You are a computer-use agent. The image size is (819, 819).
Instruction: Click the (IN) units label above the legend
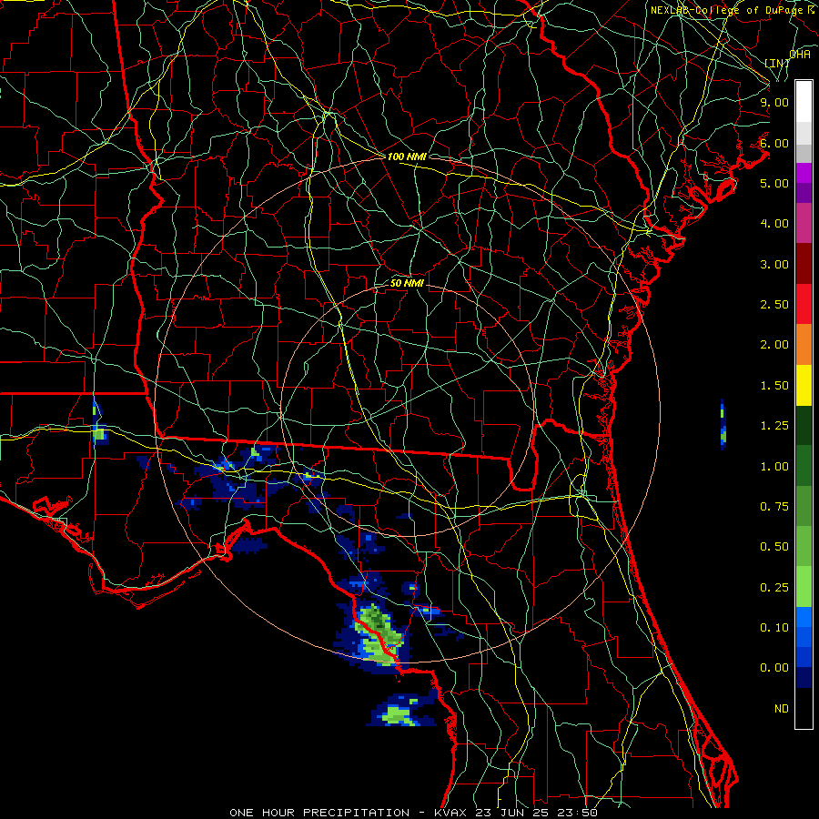pyautogui.click(x=777, y=63)
